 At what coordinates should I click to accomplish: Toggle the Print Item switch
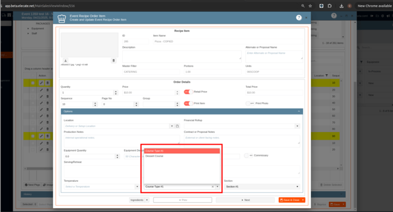[189, 103]
